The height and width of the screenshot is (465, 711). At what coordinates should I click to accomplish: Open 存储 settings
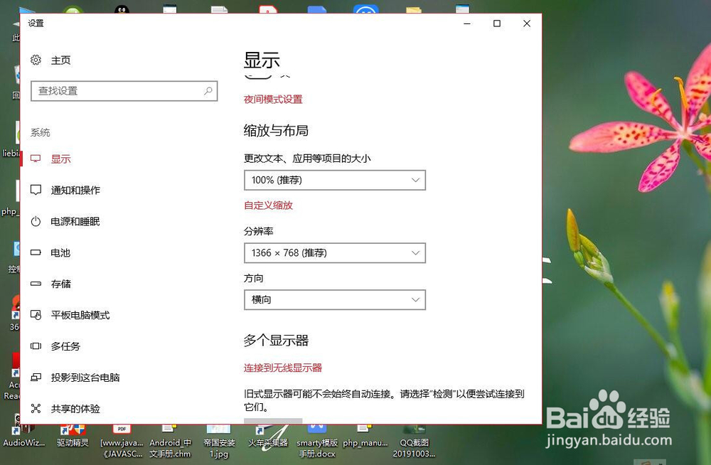pos(60,284)
